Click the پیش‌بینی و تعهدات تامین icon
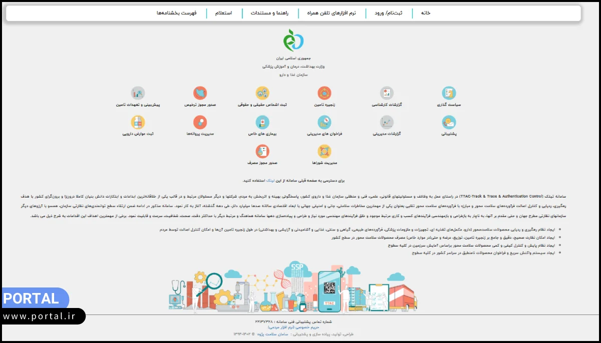 click(x=138, y=93)
